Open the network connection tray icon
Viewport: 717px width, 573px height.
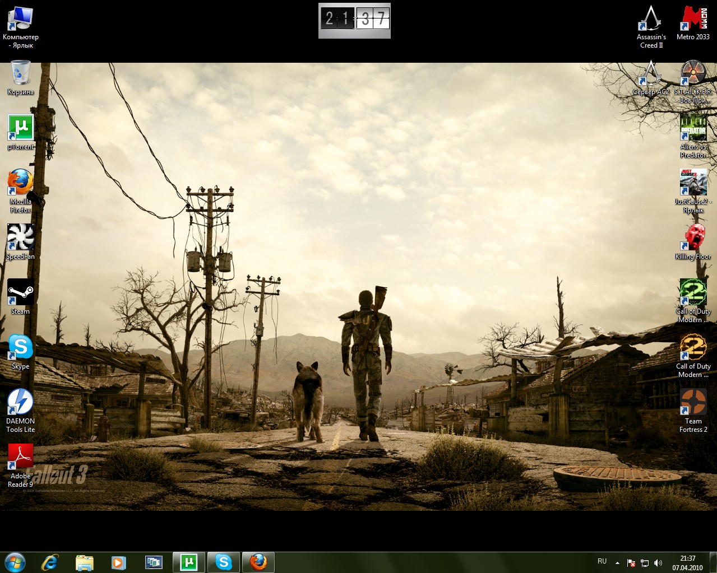tap(645, 562)
